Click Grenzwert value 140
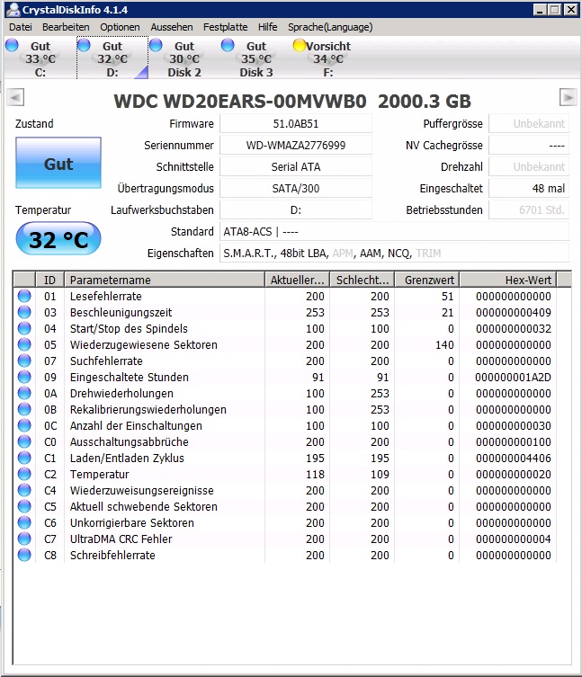 (444, 345)
